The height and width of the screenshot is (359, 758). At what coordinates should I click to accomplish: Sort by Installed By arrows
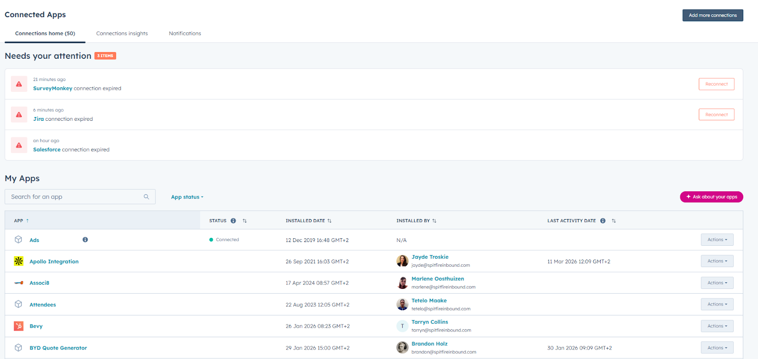pos(434,221)
